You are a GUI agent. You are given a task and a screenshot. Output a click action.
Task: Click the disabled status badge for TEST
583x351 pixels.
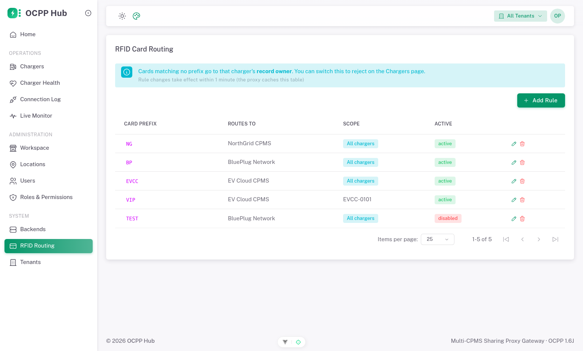coord(448,218)
